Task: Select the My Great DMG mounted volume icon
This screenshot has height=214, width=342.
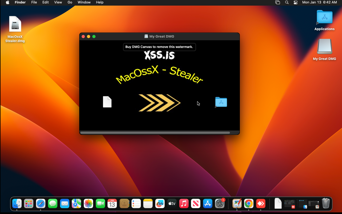Action: click(324, 50)
